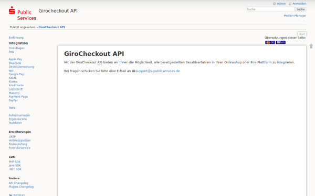The image size is (315, 196).
Task: Open the PHP SDK page
Action: pos(15,162)
